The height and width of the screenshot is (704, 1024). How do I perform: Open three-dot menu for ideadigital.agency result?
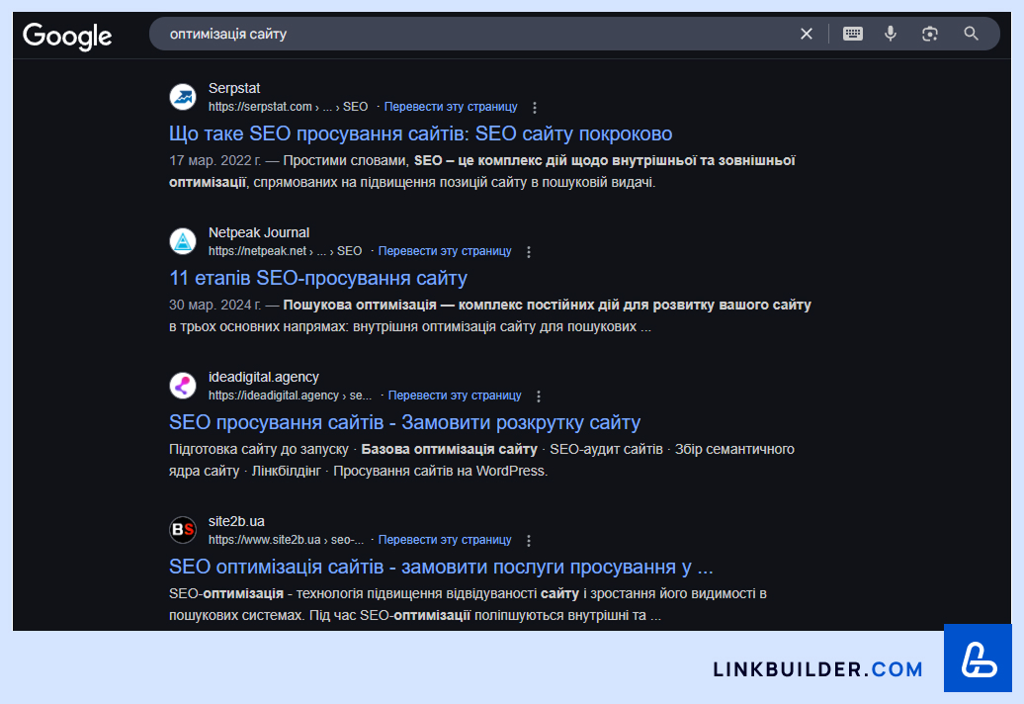pos(538,396)
